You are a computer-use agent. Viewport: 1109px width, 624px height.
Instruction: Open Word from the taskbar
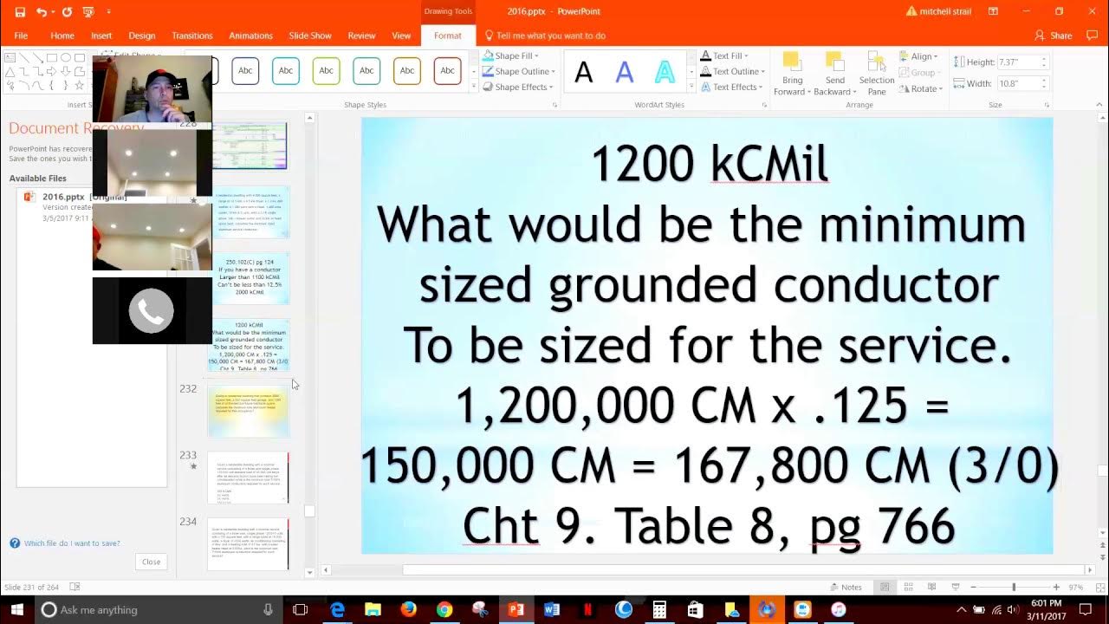[x=552, y=610]
